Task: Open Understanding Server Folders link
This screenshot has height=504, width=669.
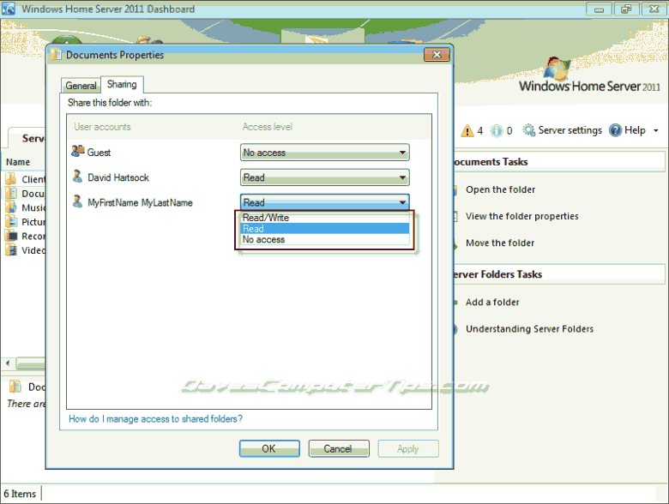Action: point(529,329)
